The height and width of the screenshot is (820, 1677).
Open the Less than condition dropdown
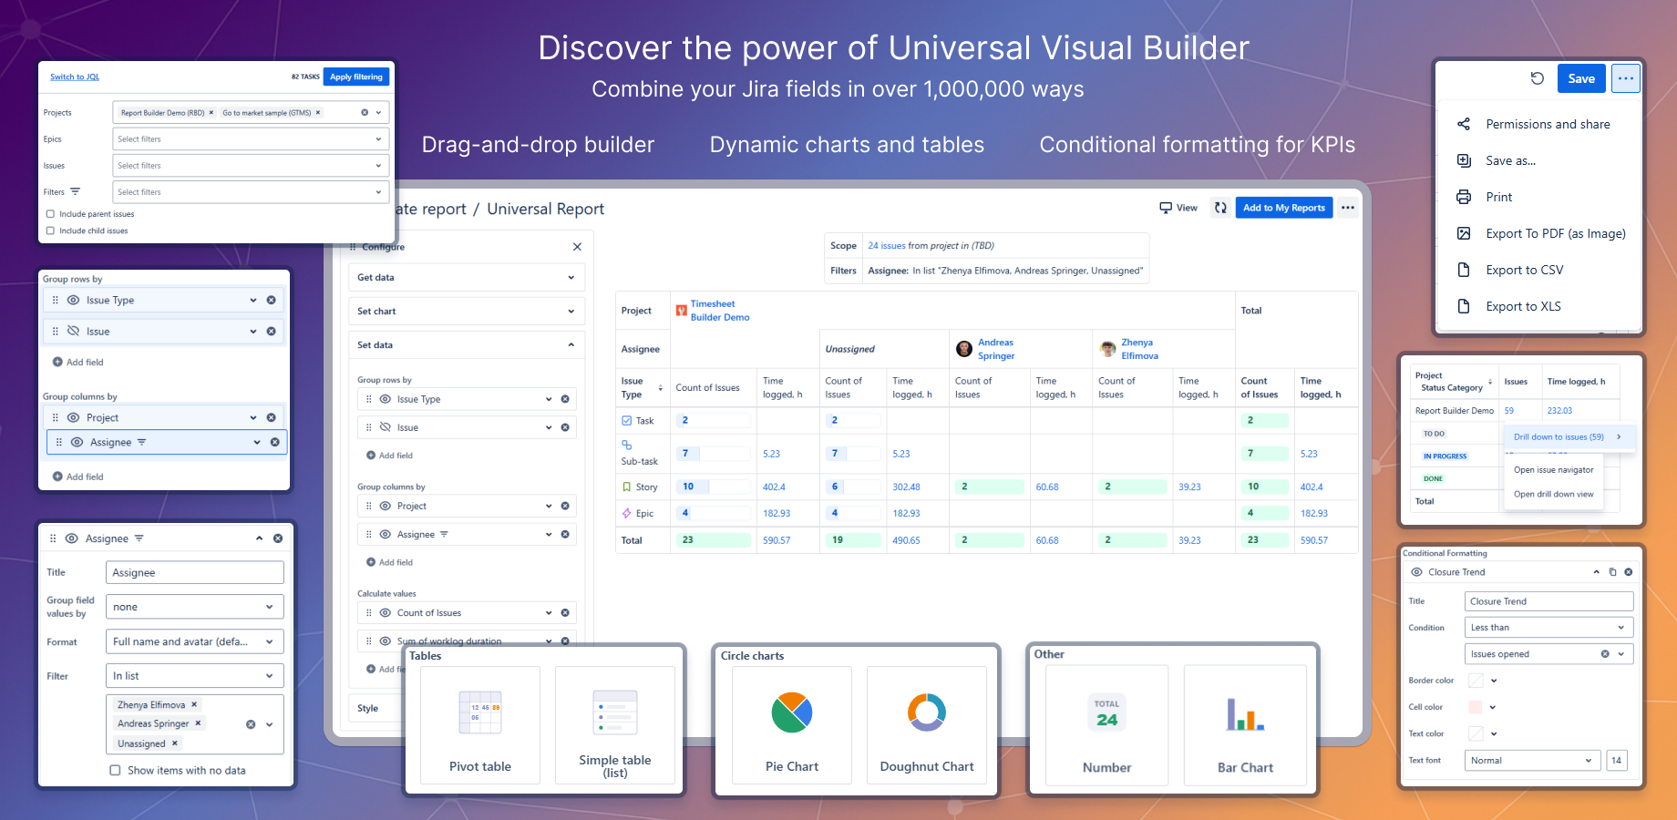click(x=1548, y=627)
